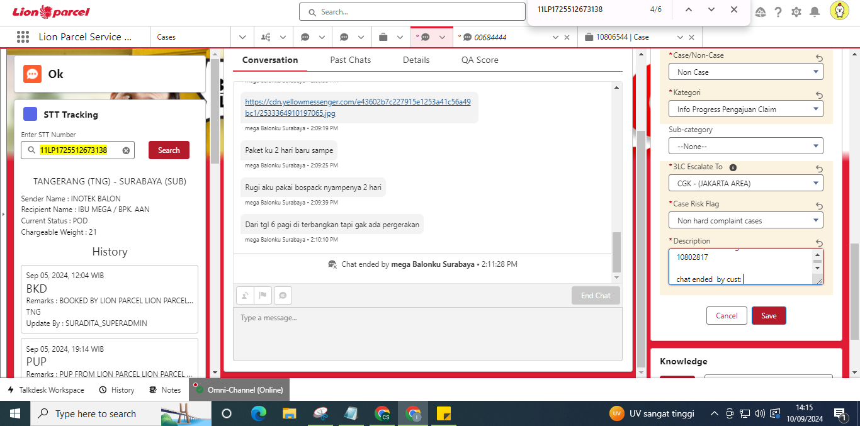This screenshot has height=426, width=860.
Task: Expand the 00684444 tab options chevron
Action: [x=555, y=37]
